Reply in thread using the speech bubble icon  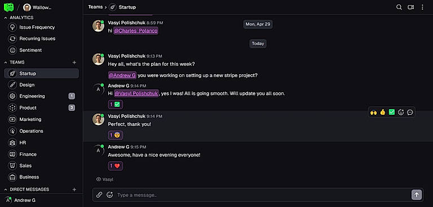(x=410, y=112)
